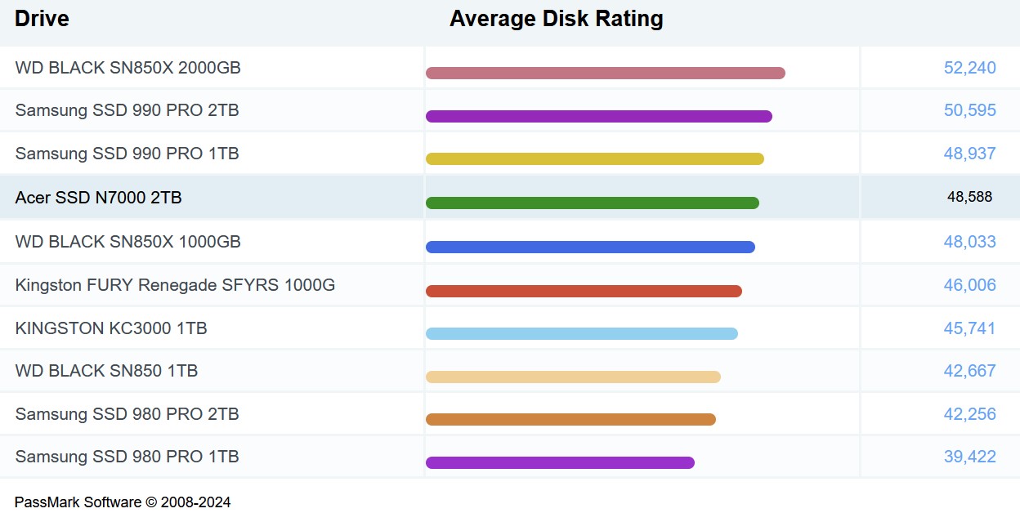
Task: Click the light blue KC3000 rating bar
Action: tap(581, 333)
